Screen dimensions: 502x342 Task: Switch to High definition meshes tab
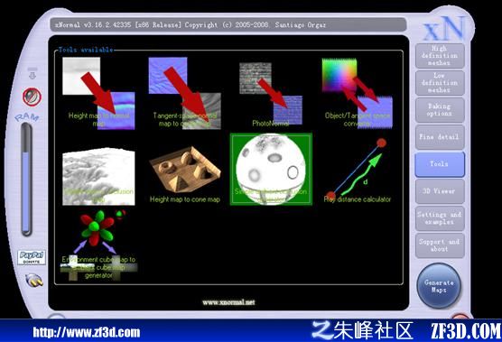(x=440, y=56)
